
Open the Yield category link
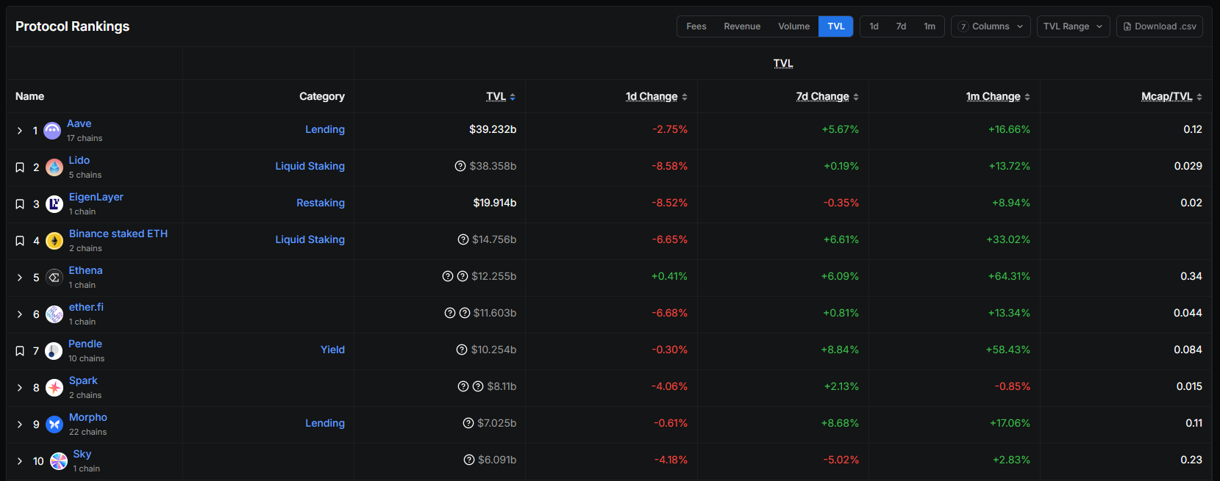pyautogui.click(x=332, y=350)
